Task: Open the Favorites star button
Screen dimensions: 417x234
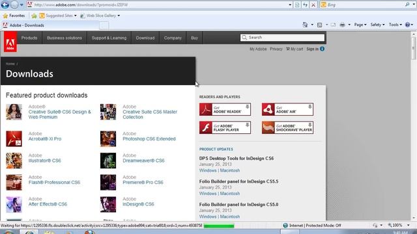Action: coord(14,16)
